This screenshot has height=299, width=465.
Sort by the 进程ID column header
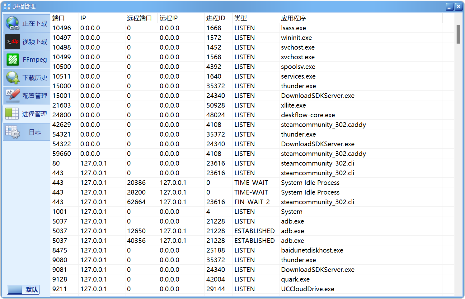(x=218, y=18)
